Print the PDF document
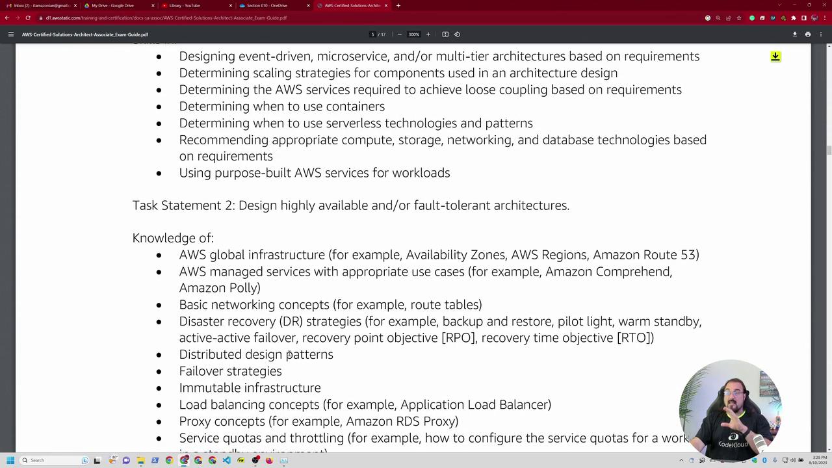The width and height of the screenshot is (832, 468). point(808,34)
